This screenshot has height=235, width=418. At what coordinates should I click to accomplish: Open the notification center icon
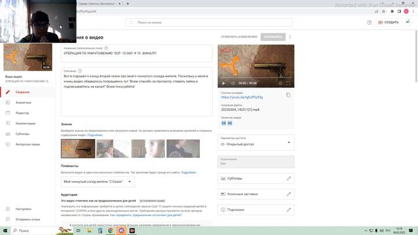coord(411,230)
